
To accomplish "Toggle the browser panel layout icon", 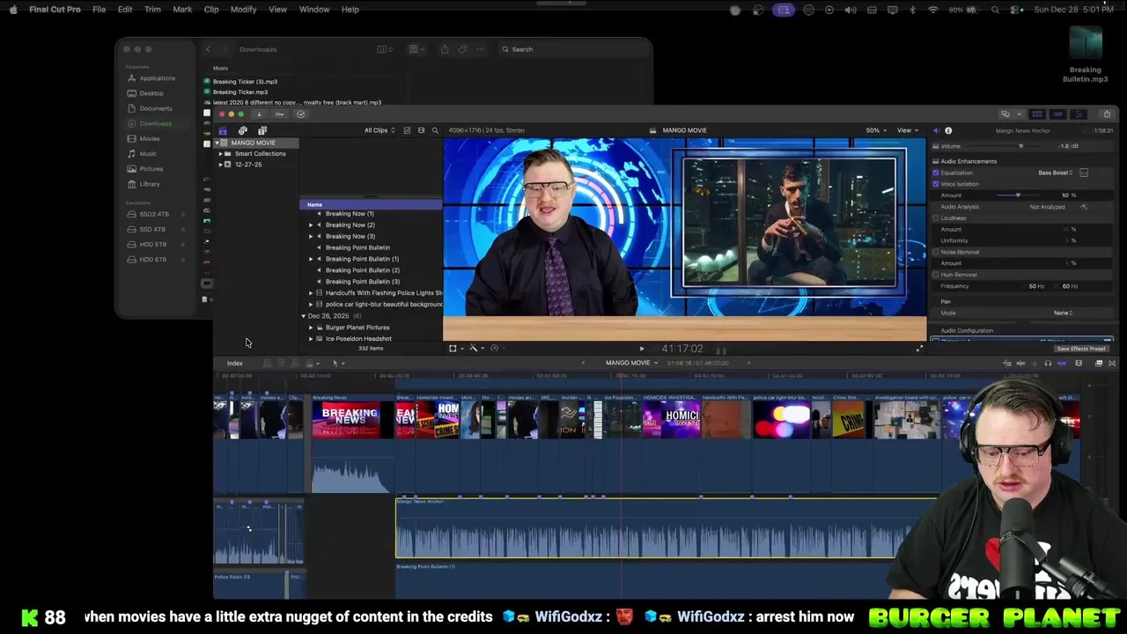I will tap(1037, 114).
